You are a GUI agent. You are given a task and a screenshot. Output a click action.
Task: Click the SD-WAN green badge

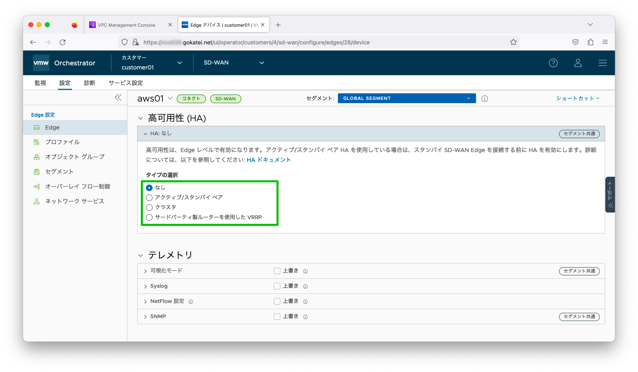(x=226, y=99)
